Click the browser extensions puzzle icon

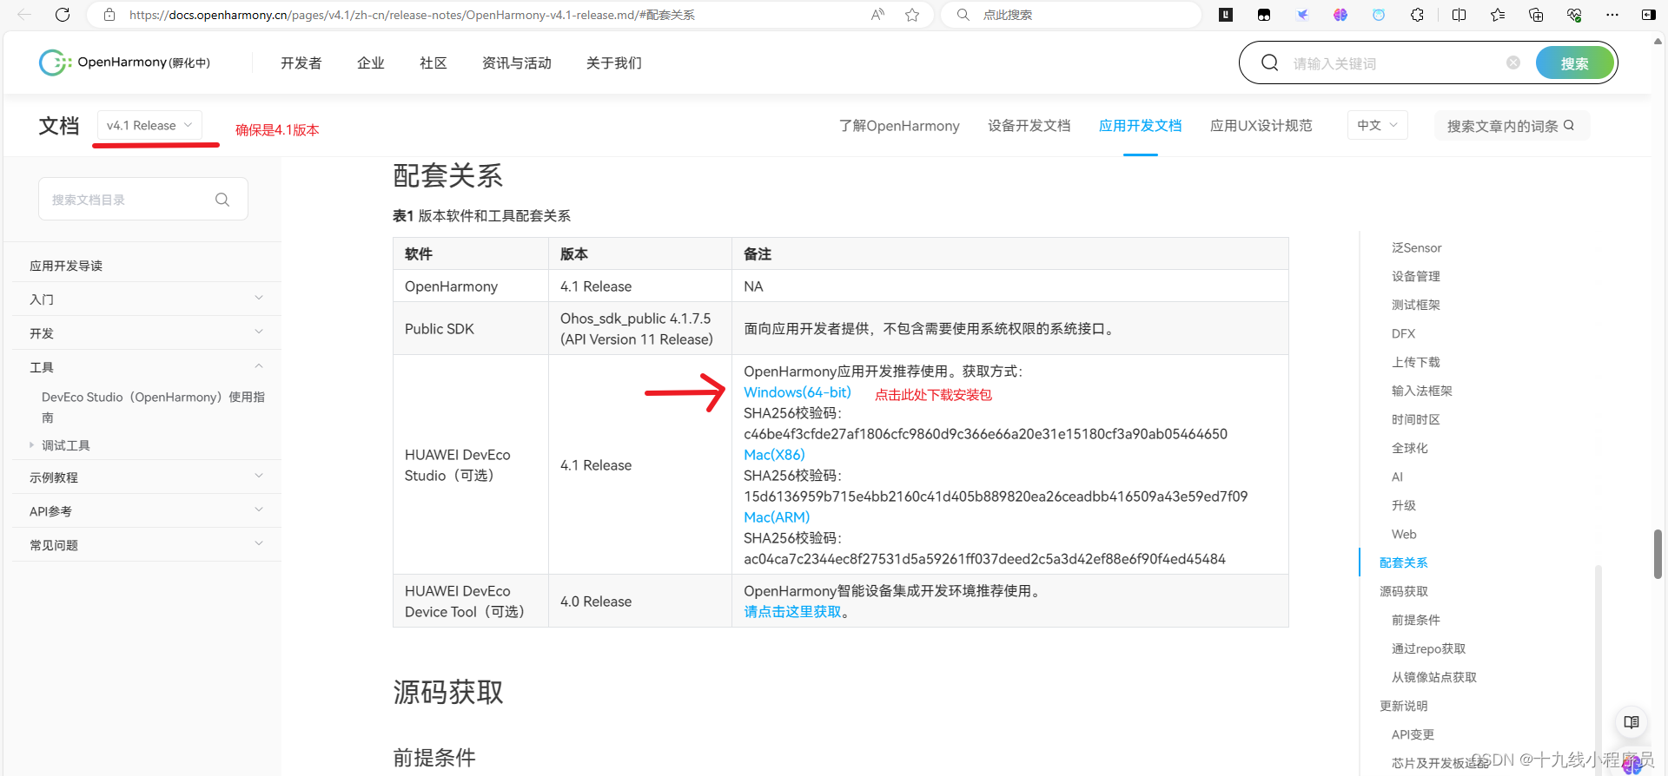pos(1417,15)
